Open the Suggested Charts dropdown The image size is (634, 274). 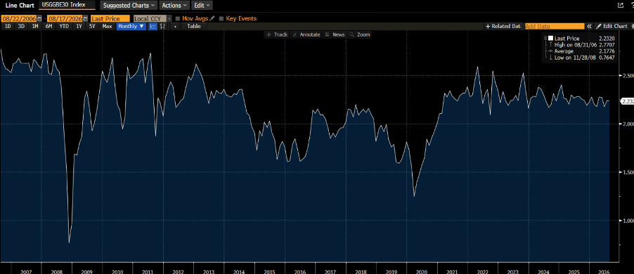tap(129, 6)
